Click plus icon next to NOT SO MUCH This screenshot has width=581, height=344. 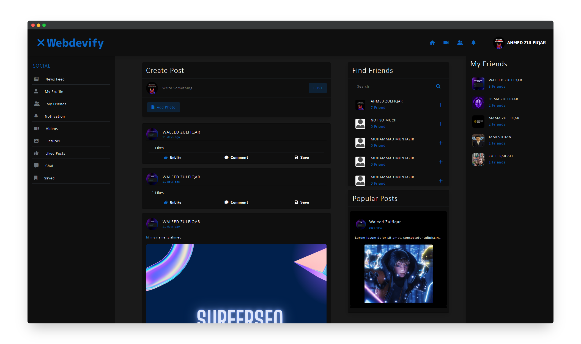[x=441, y=124]
